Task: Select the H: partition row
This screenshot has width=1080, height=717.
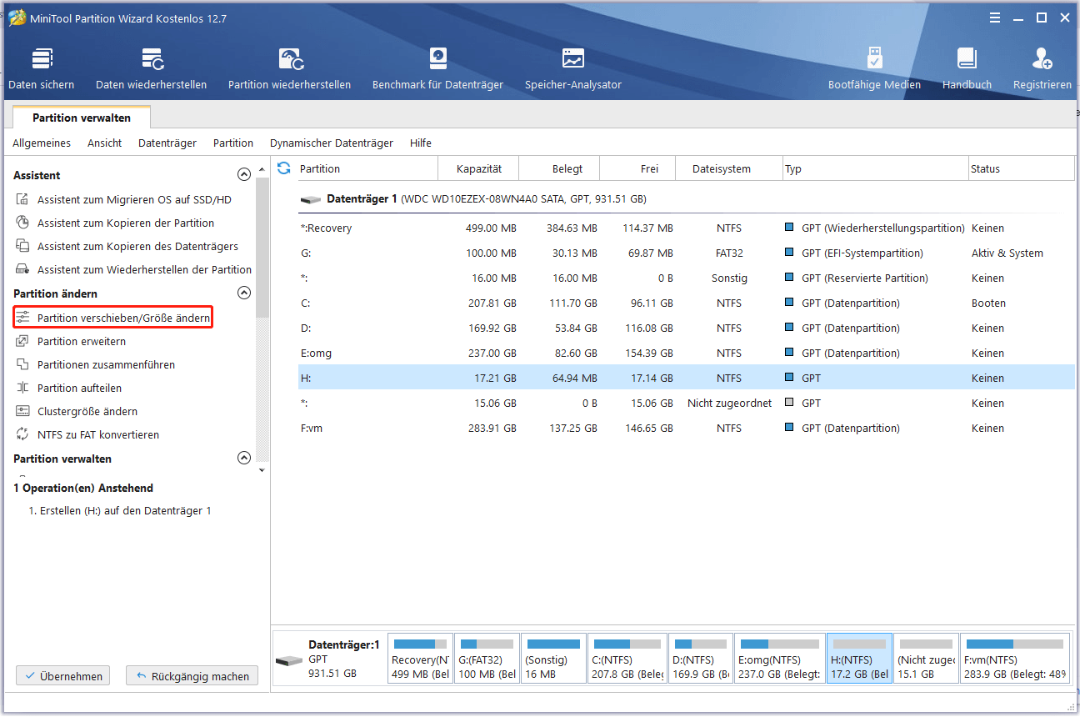Action: coord(687,379)
